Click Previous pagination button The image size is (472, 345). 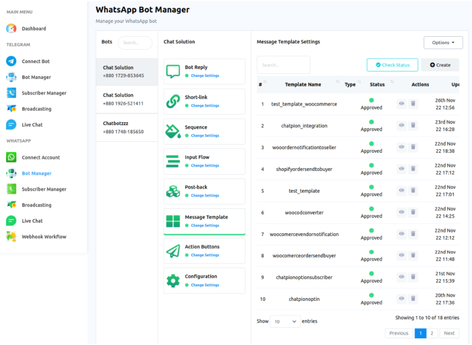click(x=399, y=333)
